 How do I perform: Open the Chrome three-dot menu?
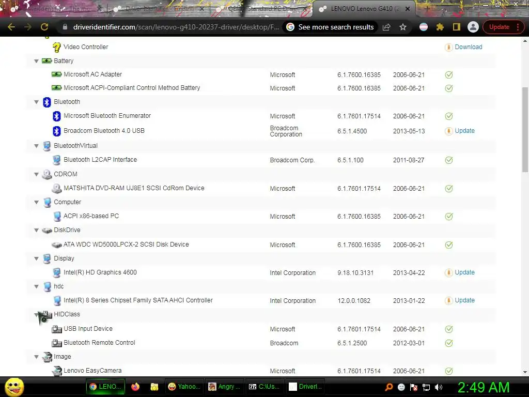click(518, 27)
